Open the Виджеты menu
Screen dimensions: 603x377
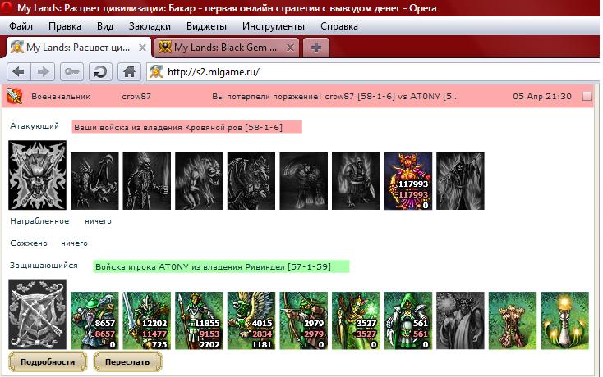[x=206, y=26]
